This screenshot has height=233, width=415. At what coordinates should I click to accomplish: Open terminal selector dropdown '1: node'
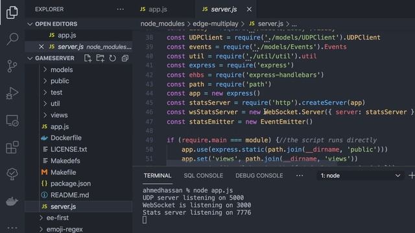361,175
